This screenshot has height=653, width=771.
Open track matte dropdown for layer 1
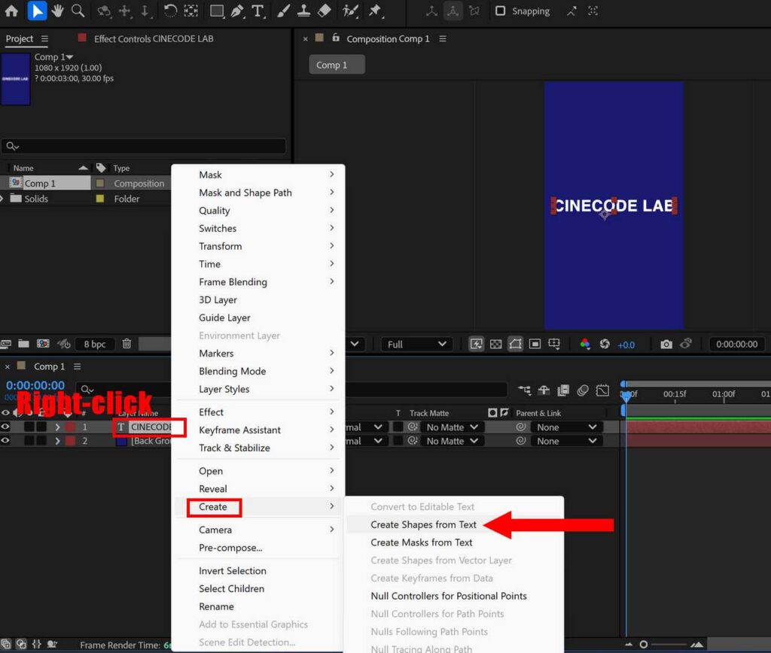(452, 427)
